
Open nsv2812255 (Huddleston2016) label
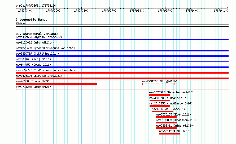click(171, 103)
